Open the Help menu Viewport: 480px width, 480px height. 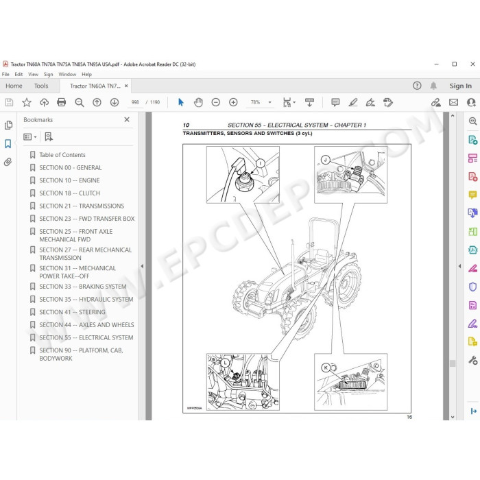86,74
